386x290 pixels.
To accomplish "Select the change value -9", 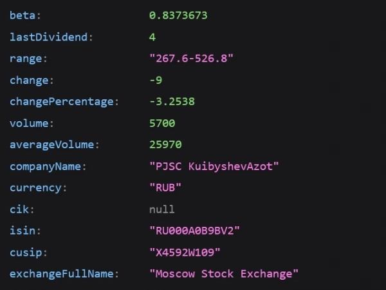I will 156,80.
